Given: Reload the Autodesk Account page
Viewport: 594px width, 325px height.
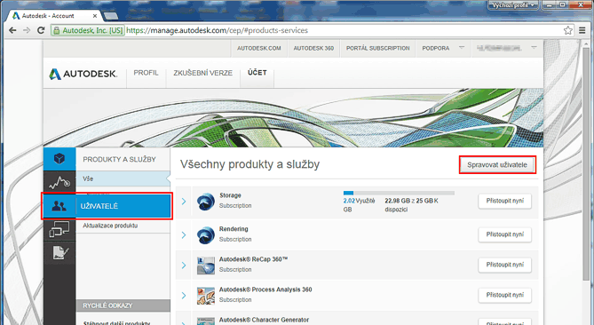Looking at the screenshot, I should pos(41,30).
